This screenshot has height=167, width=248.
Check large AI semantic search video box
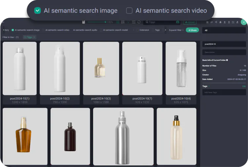129,11
